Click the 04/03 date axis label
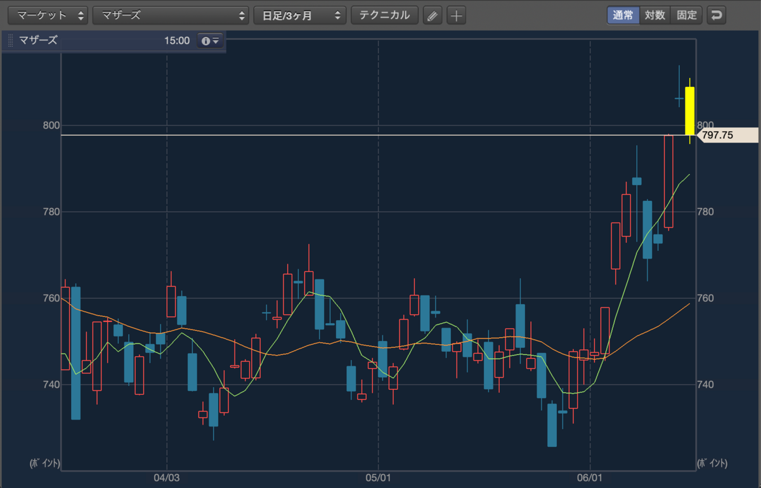The width and height of the screenshot is (761, 488). 167,477
